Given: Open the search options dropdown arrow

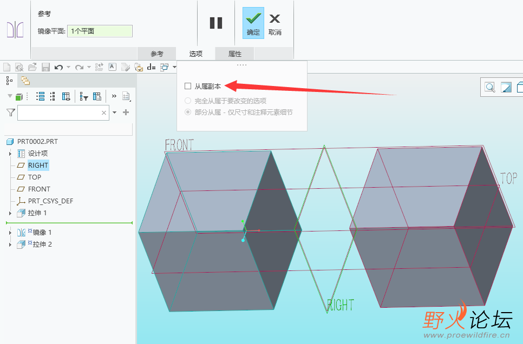Looking at the screenshot, I should point(114,113).
